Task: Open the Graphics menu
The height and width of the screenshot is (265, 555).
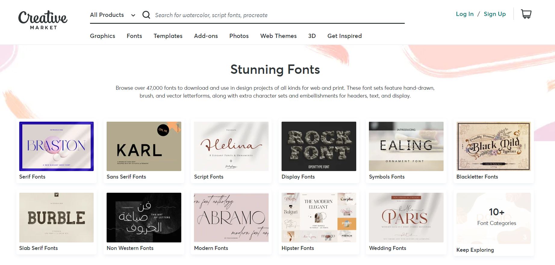Action: coord(102,36)
